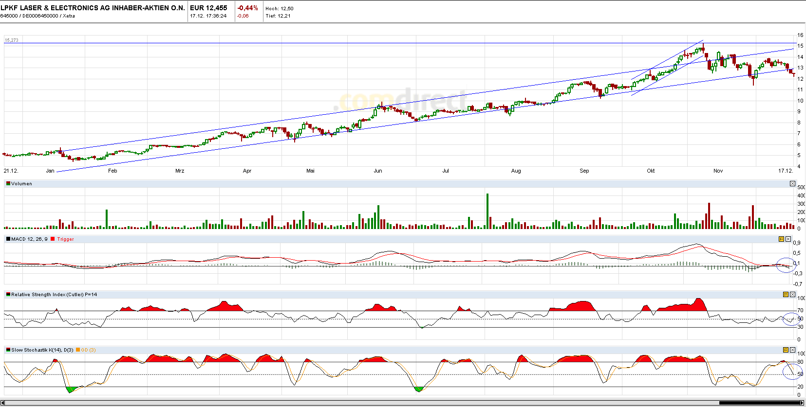Screen dimensions: 806x407
Task: Click the Slow Stochastik K(14), D(3) label
Action: pyautogui.click(x=42, y=350)
